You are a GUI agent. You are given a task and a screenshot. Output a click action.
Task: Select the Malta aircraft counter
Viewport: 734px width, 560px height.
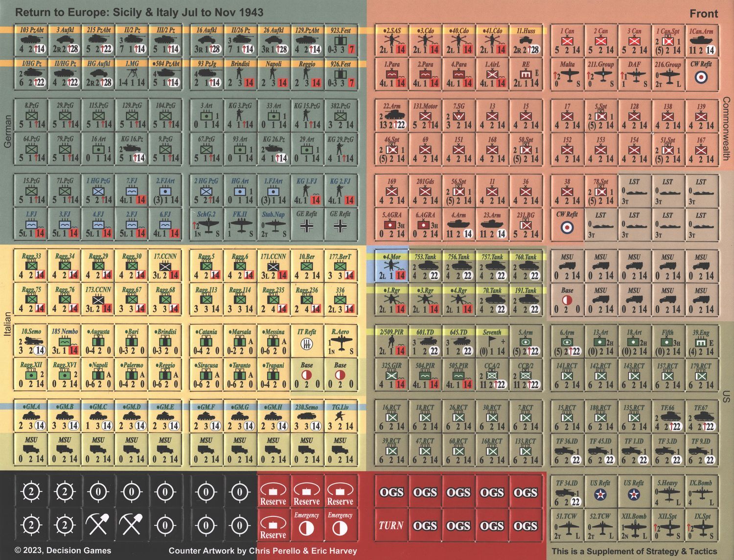pyautogui.click(x=567, y=74)
